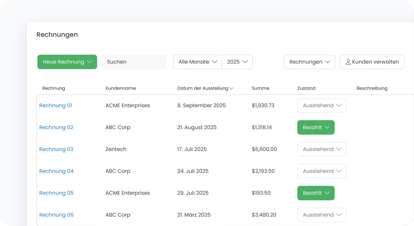414x226 pixels.
Task: View the Rechnung 05 invoice
Action: pyautogui.click(x=56, y=193)
